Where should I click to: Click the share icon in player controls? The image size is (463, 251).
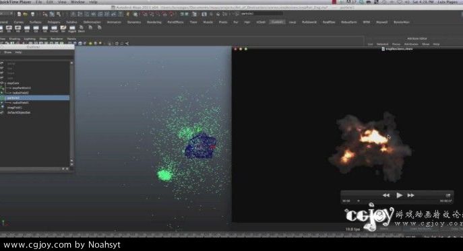click(448, 195)
